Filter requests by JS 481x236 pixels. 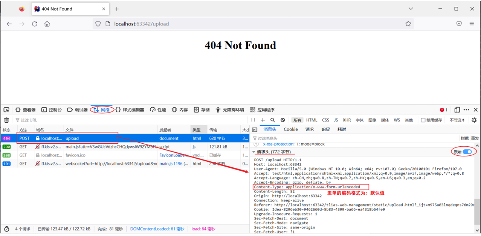(x=336, y=120)
